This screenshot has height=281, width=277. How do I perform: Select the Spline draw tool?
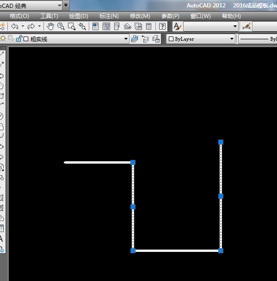click(x=2, y=135)
